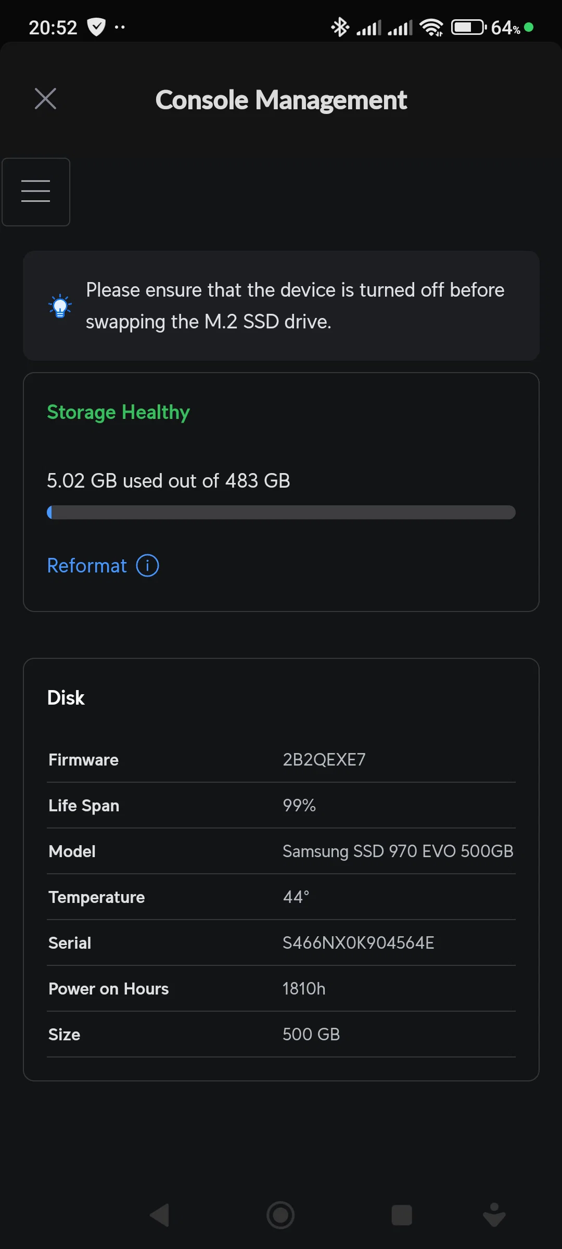Screen dimensions: 562x1249
Task: Tap the Storage Healthy status text
Action: pos(118,412)
